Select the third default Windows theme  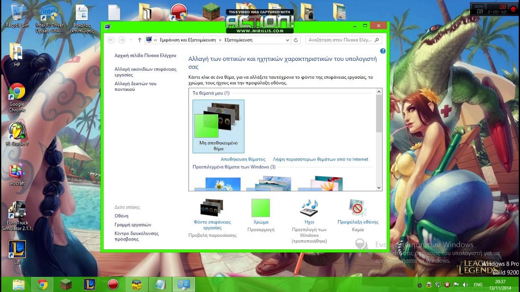(x=321, y=183)
